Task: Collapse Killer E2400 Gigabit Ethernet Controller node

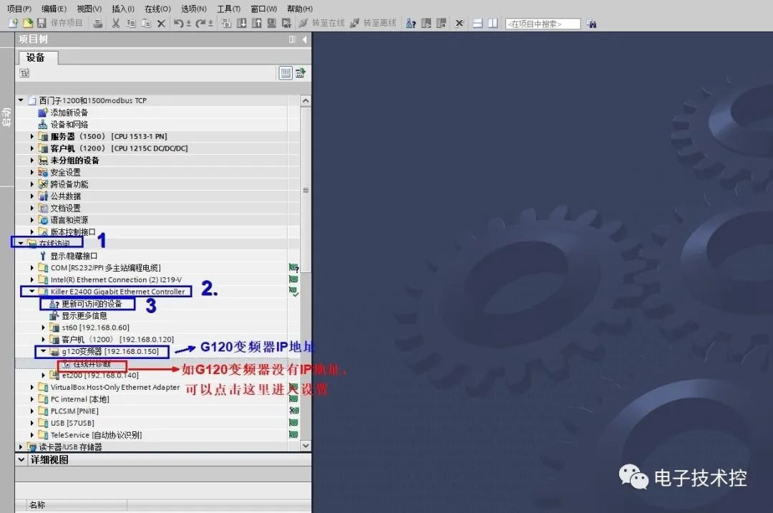Action: (x=32, y=292)
